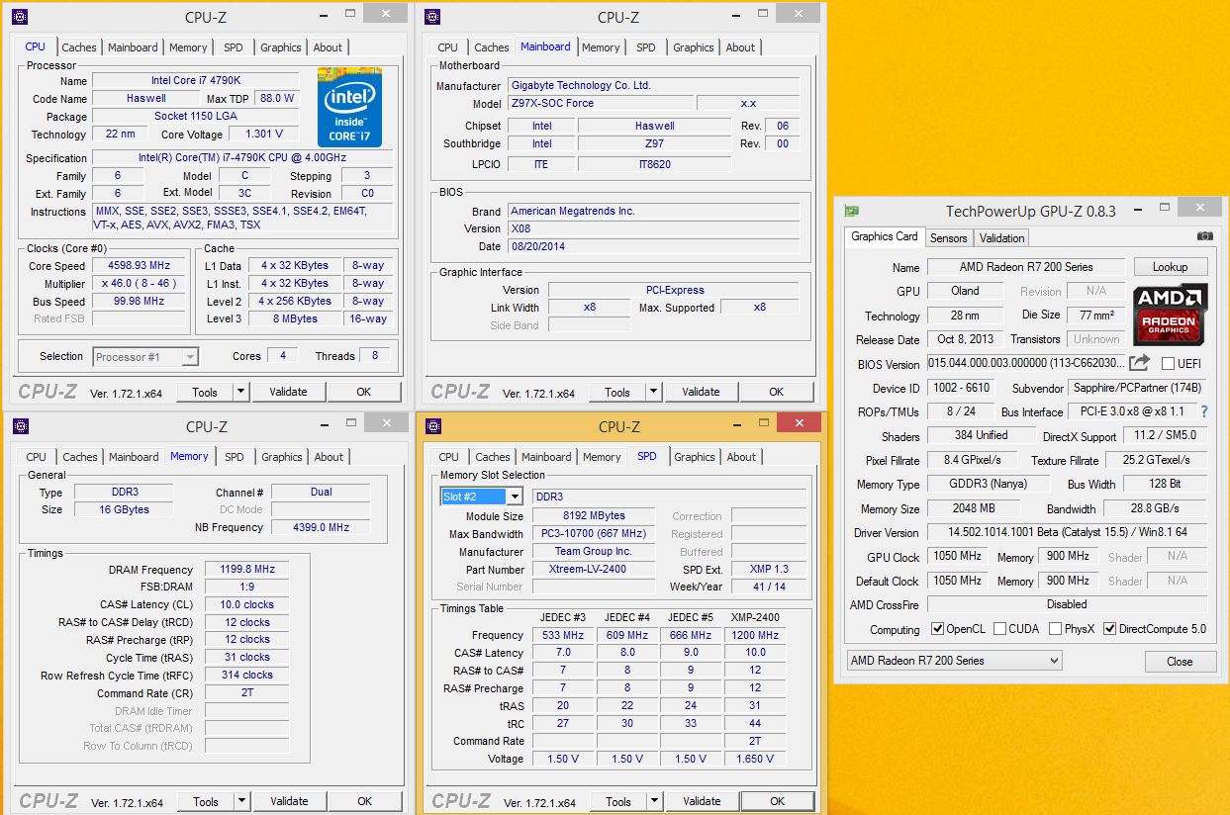Click the GPU-Z BIOS Version field
This screenshot has height=815, width=1230.
point(1026,364)
